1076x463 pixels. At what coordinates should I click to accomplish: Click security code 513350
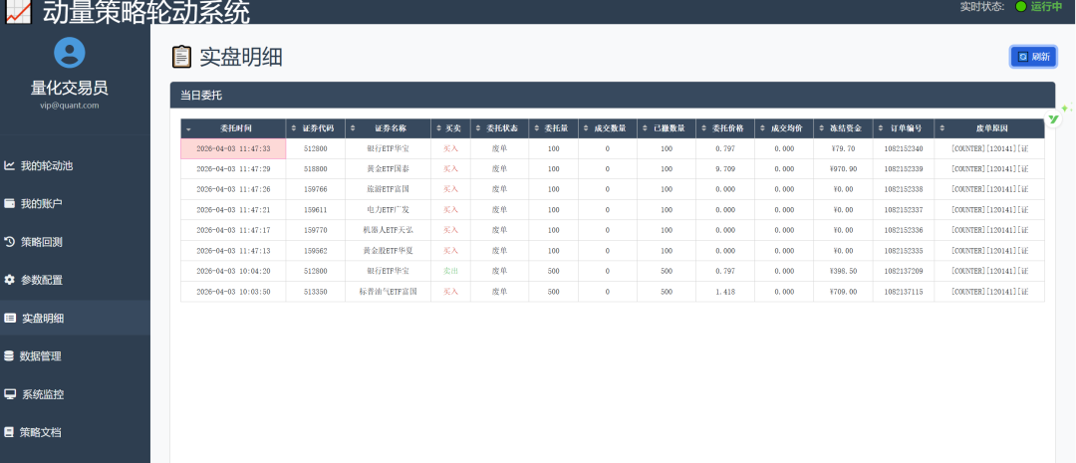[x=315, y=292]
